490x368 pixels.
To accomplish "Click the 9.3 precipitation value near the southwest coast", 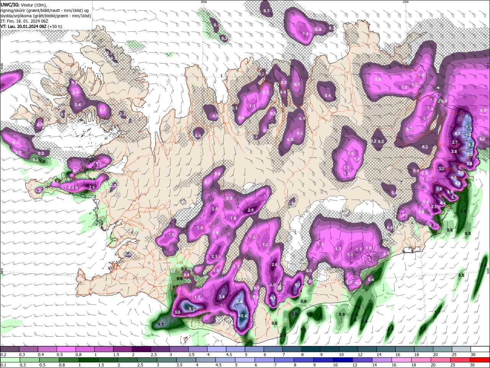I will 192,308.
